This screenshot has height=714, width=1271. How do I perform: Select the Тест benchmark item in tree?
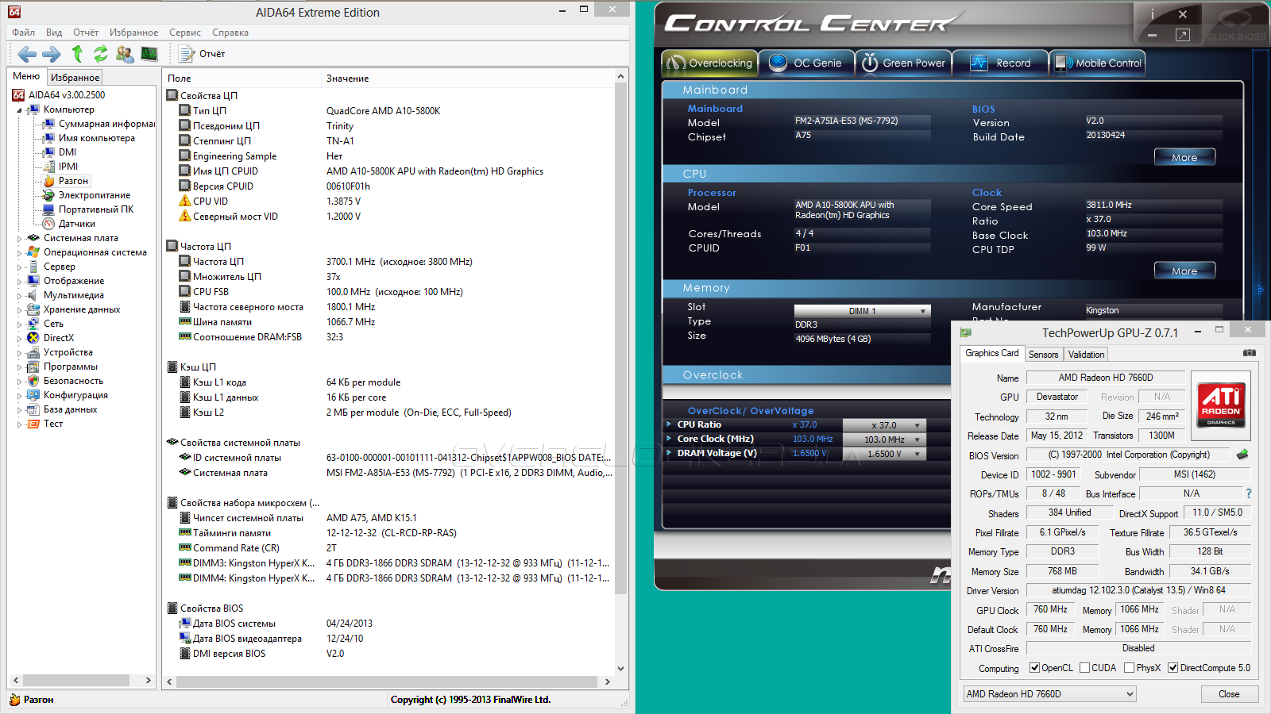(x=45, y=424)
